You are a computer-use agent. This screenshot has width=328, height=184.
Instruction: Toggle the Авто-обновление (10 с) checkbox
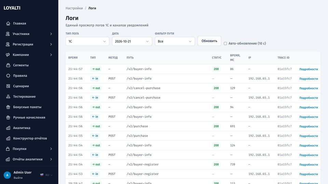pos(225,43)
